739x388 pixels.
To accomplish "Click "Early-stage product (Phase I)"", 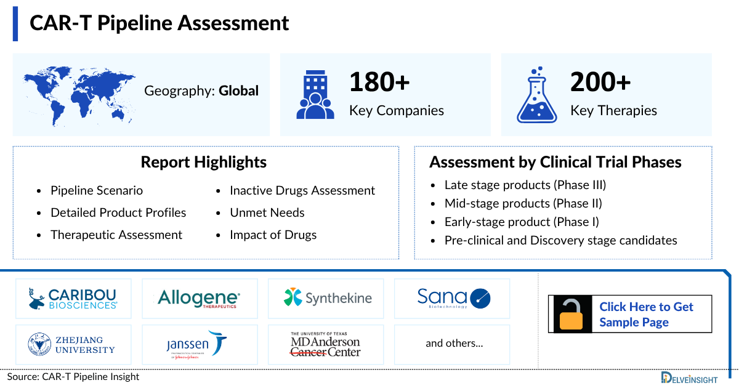I will click(x=522, y=222).
